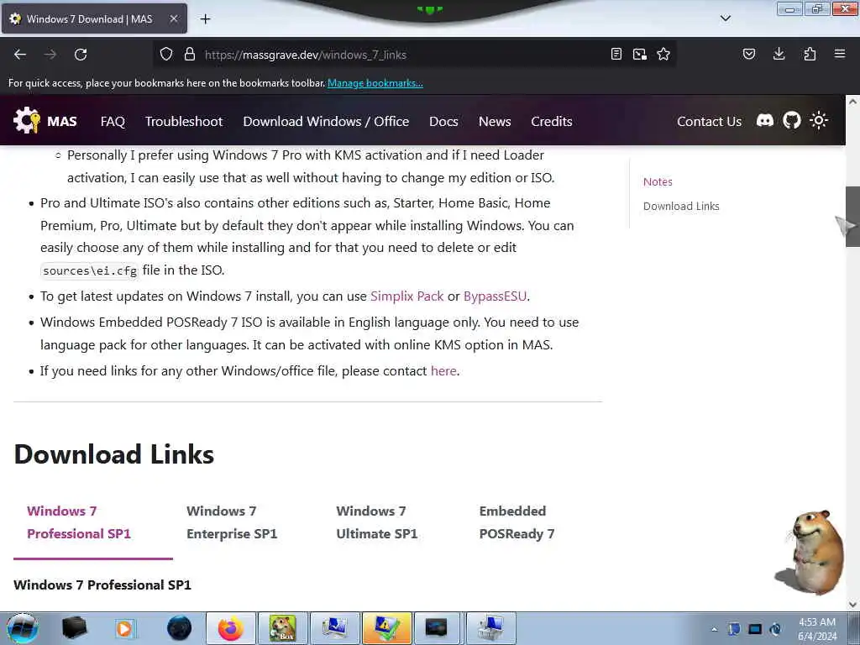Open a new browser tab
This screenshot has width=860, height=645.
[x=205, y=19]
